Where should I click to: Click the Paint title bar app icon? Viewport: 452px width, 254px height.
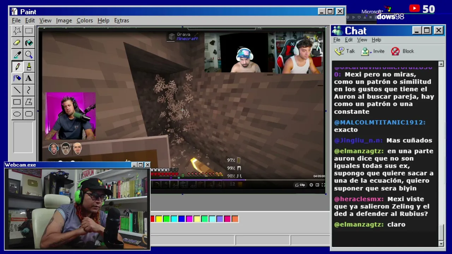tap(14, 12)
